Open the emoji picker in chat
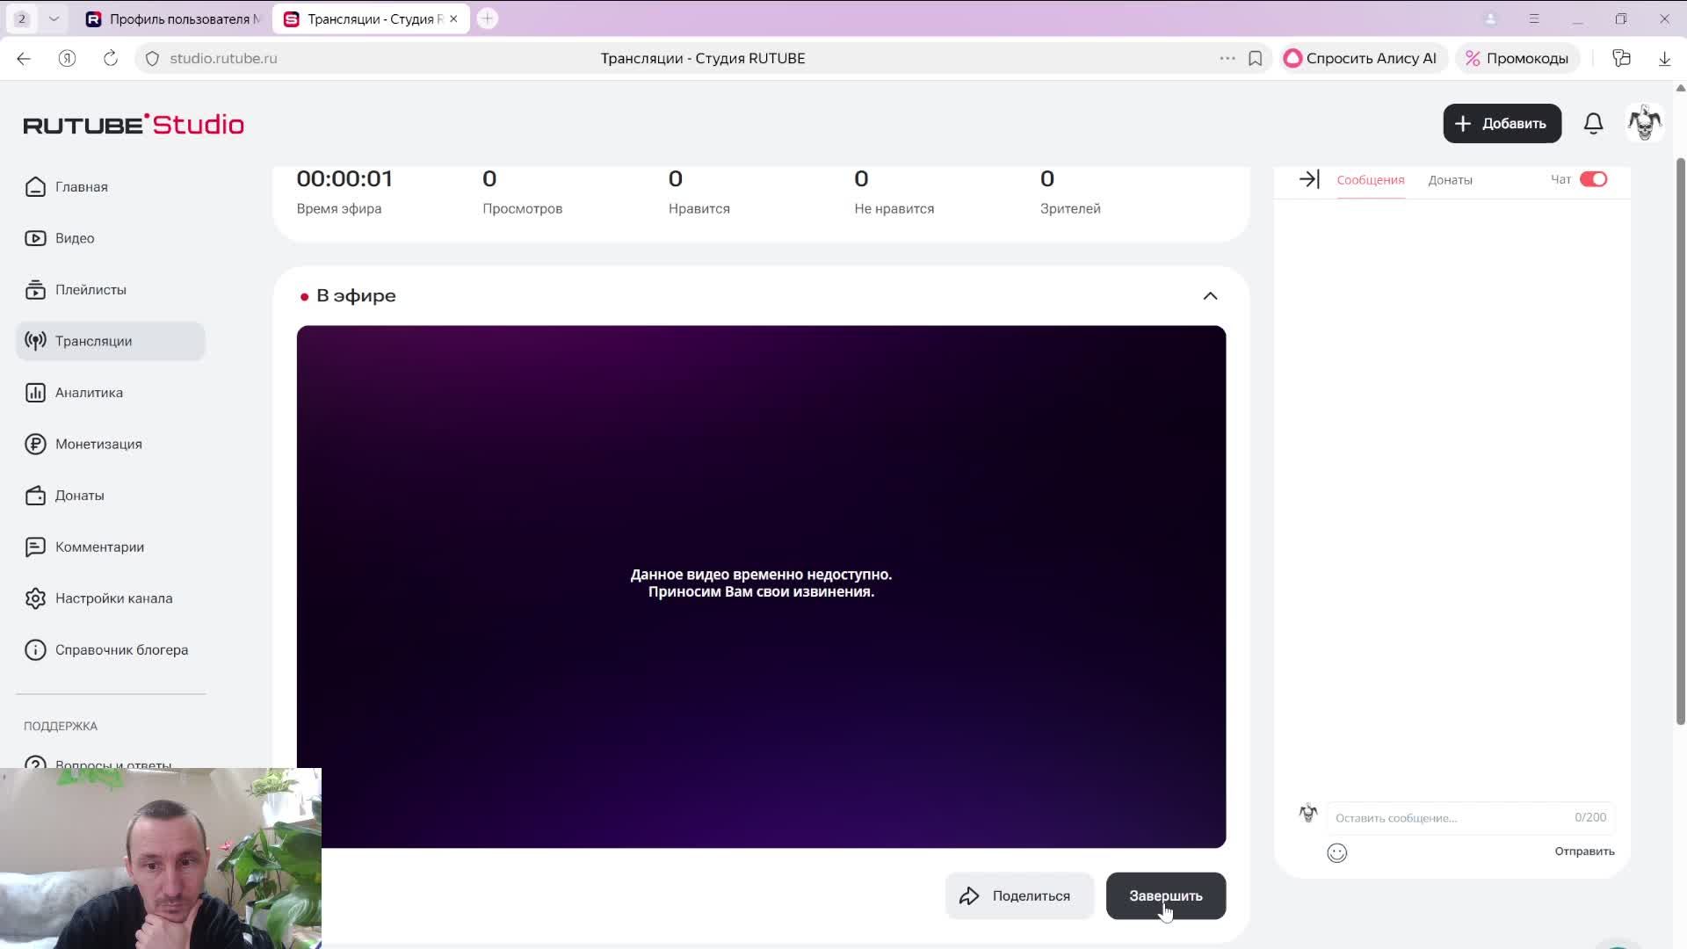 coord(1336,852)
